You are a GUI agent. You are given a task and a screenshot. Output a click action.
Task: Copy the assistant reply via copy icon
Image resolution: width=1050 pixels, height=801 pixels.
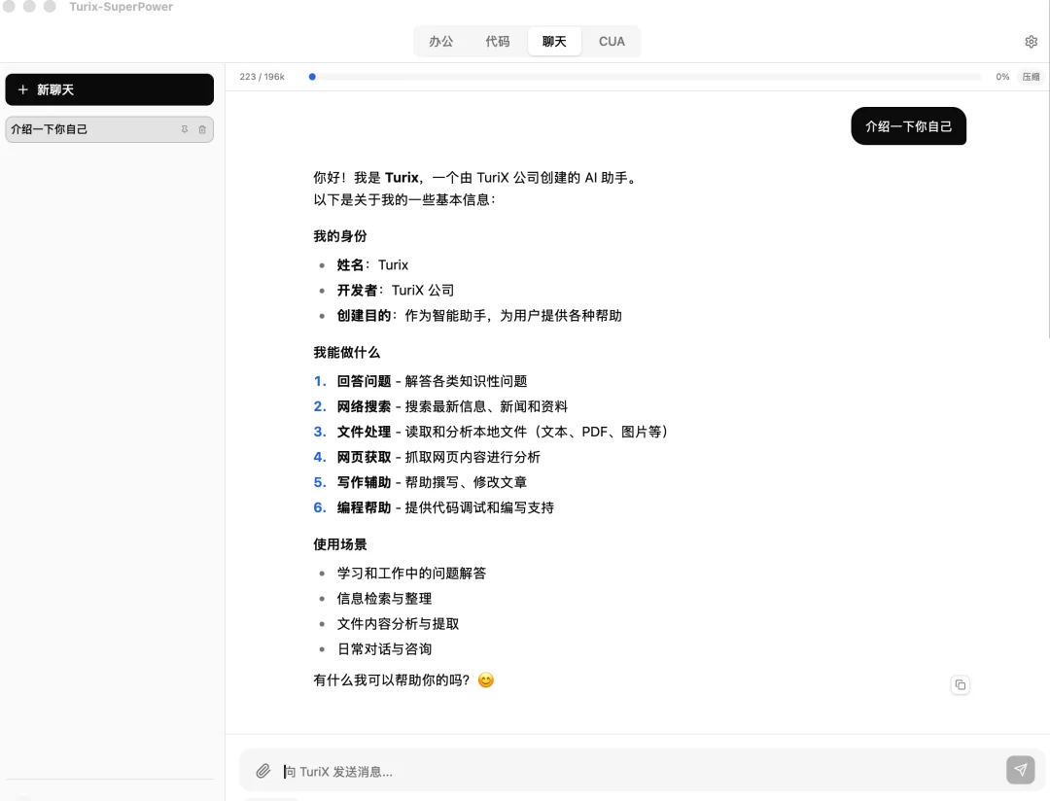click(960, 685)
